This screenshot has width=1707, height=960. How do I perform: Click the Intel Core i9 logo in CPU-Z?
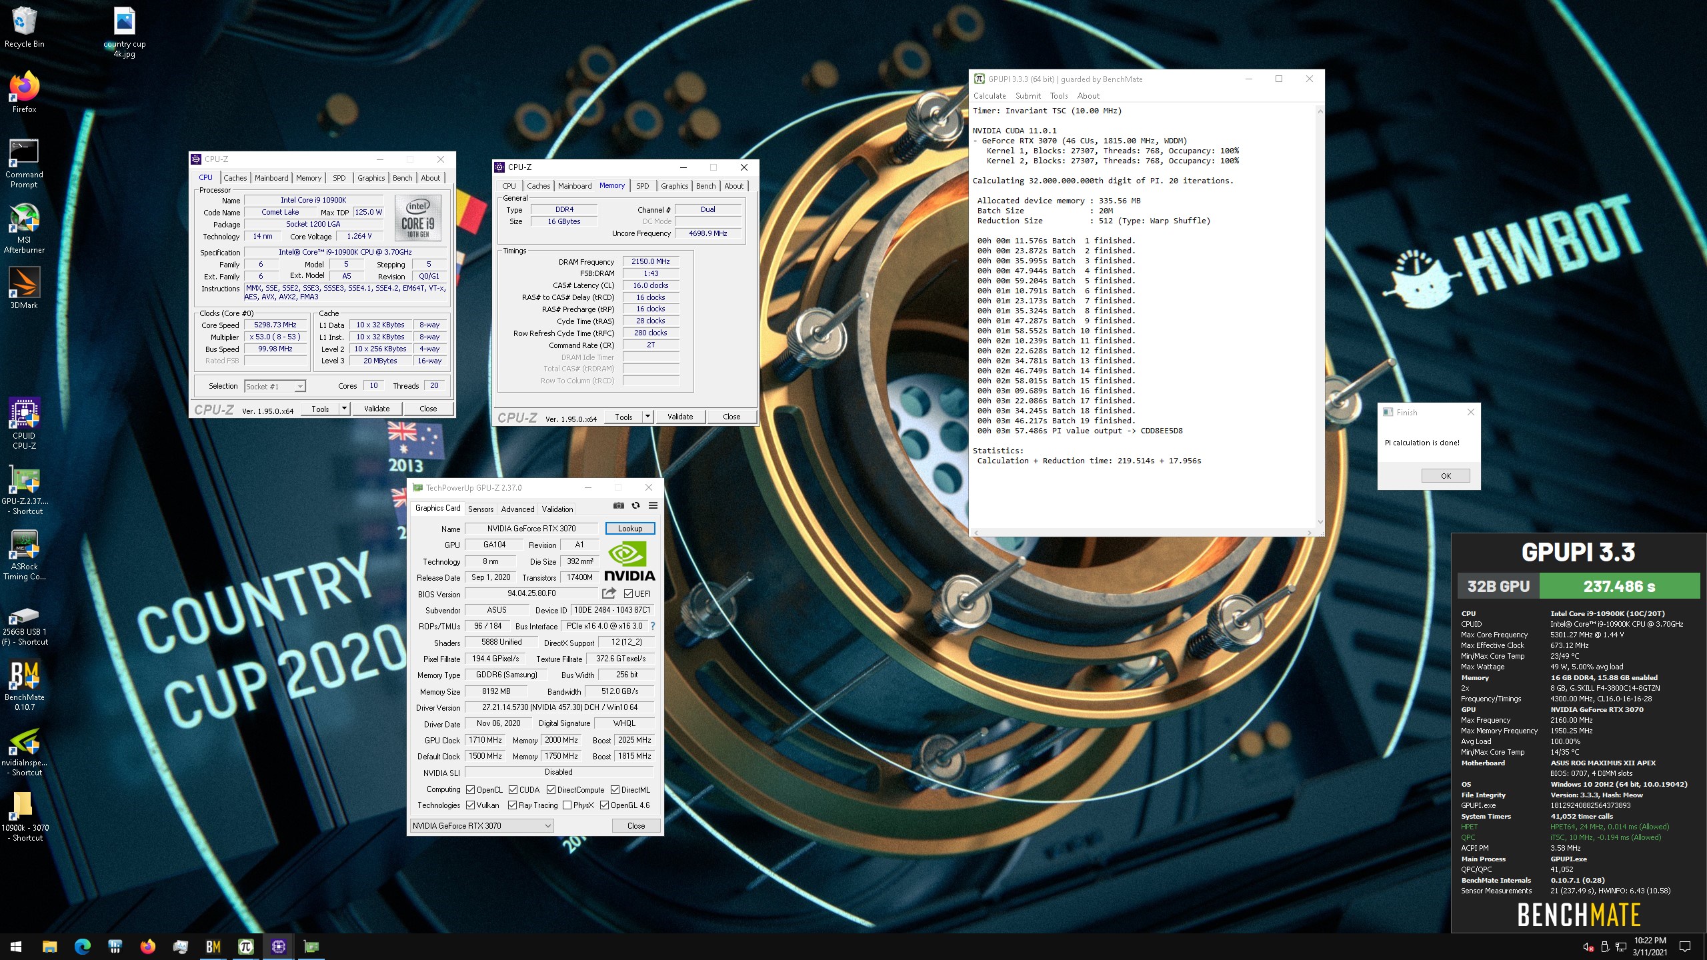coord(418,217)
